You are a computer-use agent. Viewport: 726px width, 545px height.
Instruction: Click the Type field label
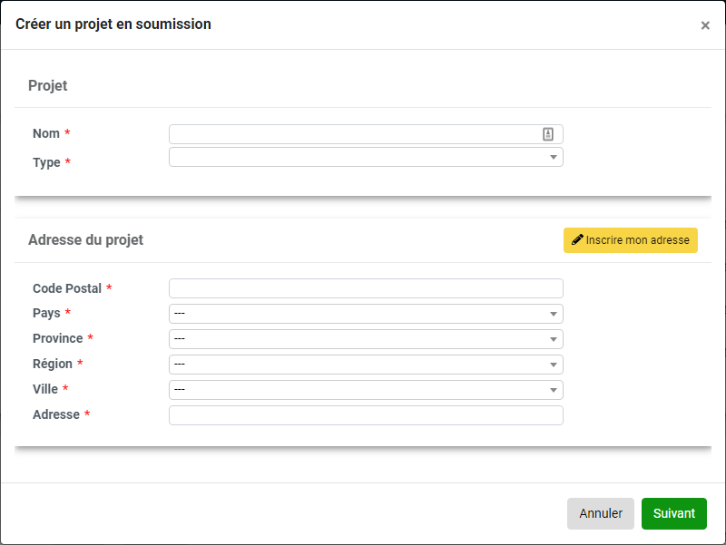click(x=46, y=162)
